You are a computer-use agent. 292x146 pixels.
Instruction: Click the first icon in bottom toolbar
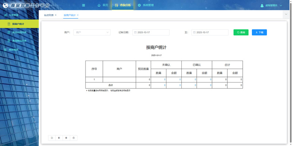click(52, 138)
